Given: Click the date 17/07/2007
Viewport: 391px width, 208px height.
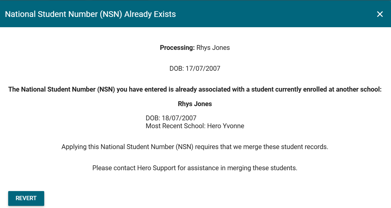Looking at the screenshot, I should [203, 69].
